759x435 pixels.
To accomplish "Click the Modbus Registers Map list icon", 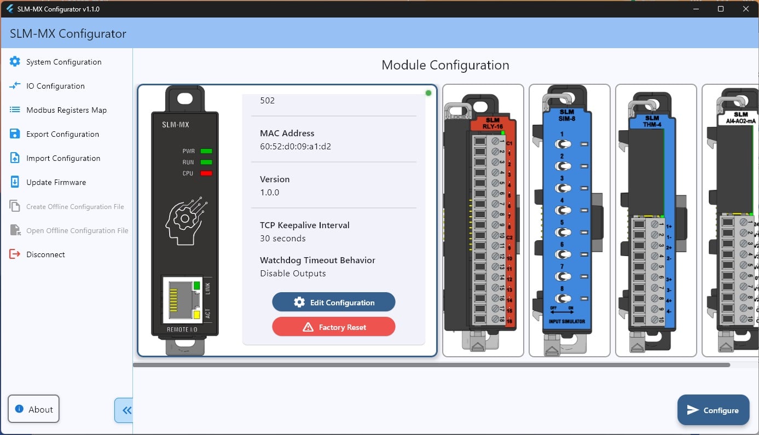I will tap(15, 110).
